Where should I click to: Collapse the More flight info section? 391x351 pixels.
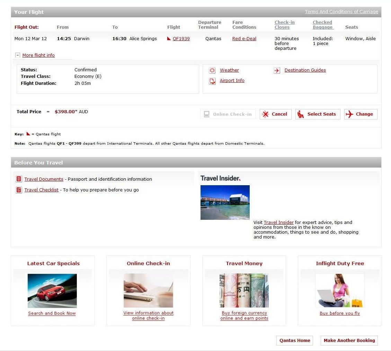click(18, 55)
